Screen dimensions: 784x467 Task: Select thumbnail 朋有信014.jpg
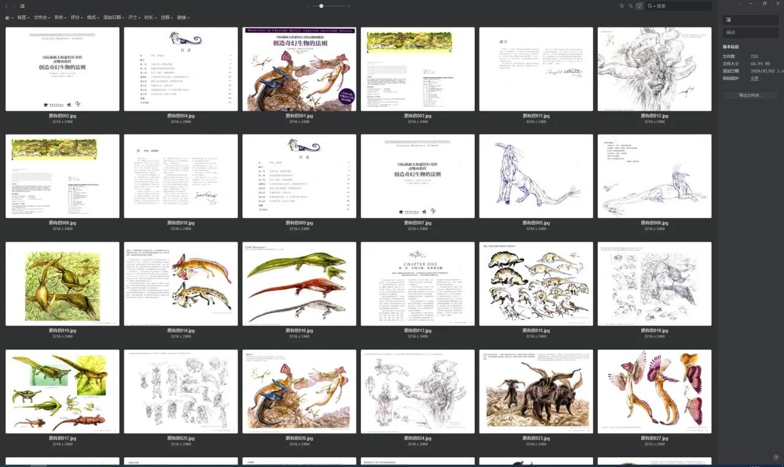[181, 284]
